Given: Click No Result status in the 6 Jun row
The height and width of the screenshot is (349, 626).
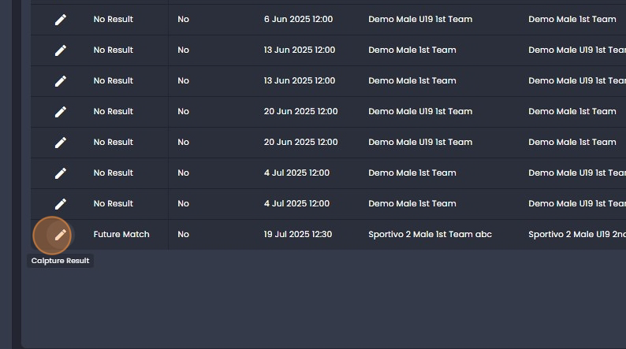Looking at the screenshot, I should coord(114,19).
